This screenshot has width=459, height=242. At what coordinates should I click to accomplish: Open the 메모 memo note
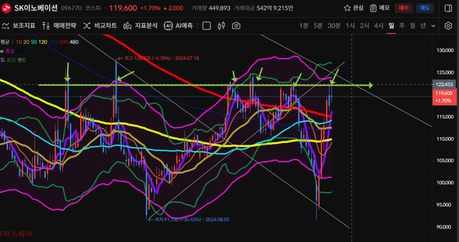(x=379, y=8)
